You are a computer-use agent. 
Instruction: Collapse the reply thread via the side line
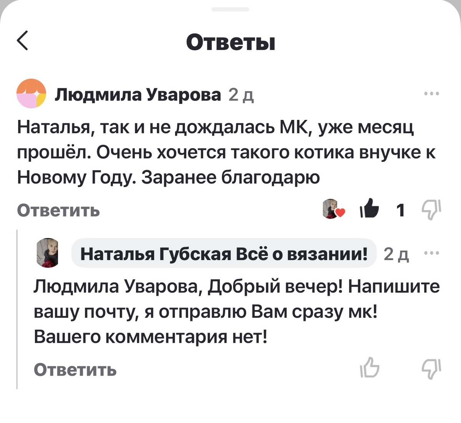coord(17,307)
